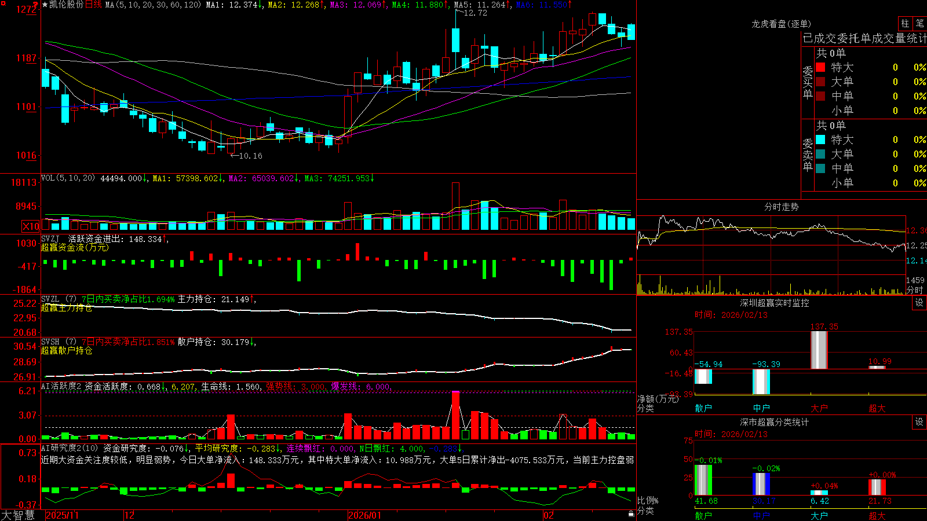
Task: Select the 凯伦股份 stock name
Action: [x=66, y=5]
